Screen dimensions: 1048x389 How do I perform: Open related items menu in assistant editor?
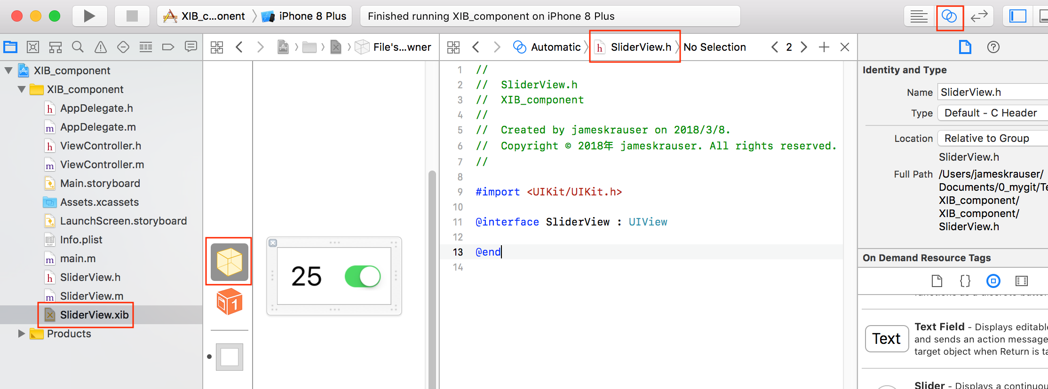point(453,47)
